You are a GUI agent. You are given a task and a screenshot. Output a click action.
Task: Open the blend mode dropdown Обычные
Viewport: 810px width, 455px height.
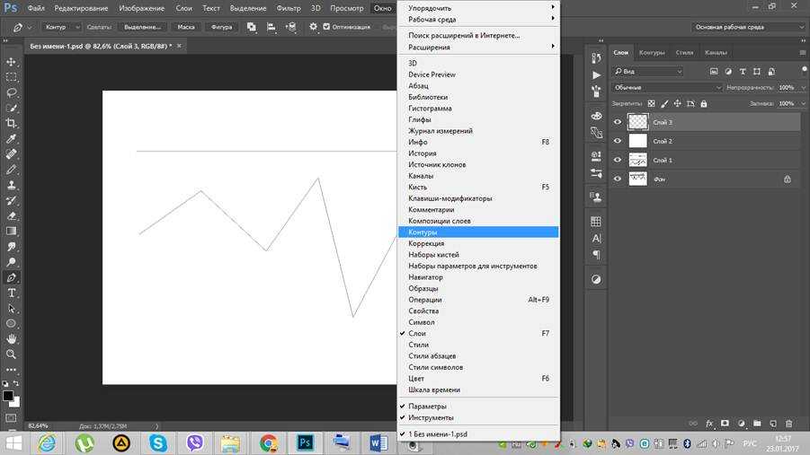(x=667, y=87)
